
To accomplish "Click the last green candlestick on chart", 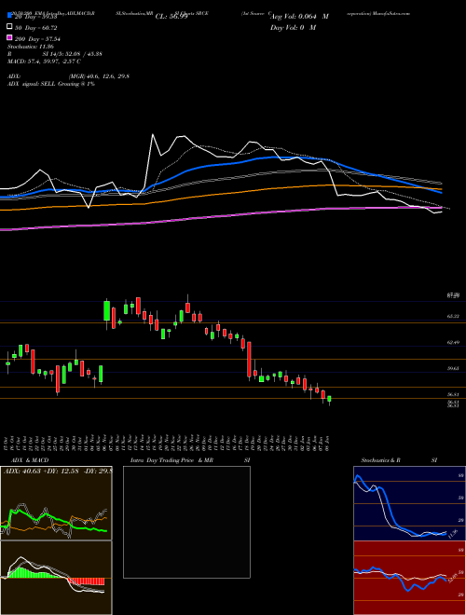I will pyautogui.click(x=329, y=399).
